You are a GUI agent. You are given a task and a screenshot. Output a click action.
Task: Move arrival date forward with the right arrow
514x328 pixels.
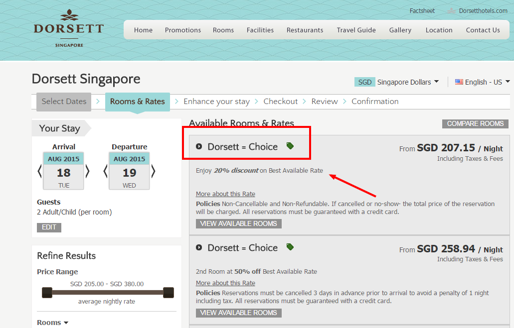(x=87, y=171)
